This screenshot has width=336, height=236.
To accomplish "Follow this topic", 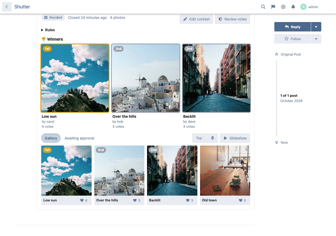I will [292, 39].
